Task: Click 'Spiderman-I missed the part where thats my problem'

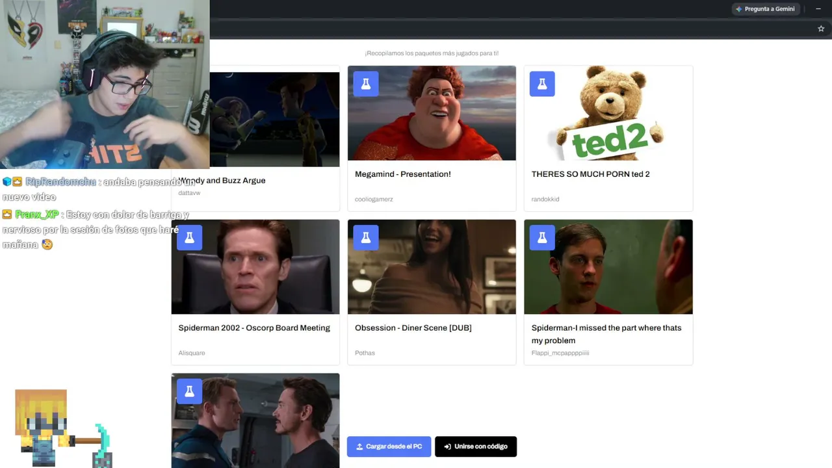Action: (606, 334)
